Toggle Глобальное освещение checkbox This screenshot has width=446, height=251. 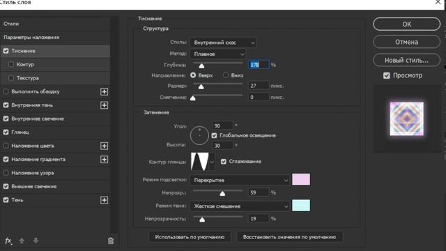point(214,135)
